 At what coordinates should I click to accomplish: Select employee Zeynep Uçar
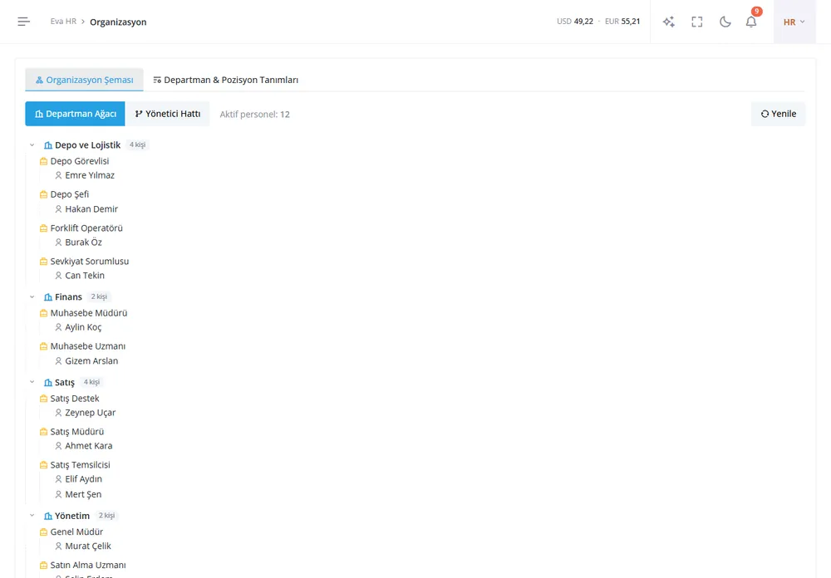click(x=90, y=413)
